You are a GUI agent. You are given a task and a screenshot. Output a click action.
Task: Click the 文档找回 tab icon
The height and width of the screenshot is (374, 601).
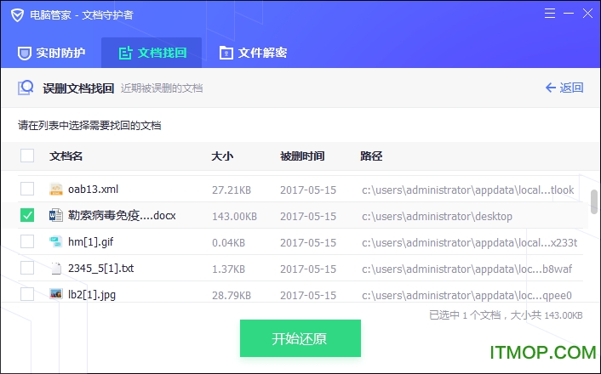125,53
